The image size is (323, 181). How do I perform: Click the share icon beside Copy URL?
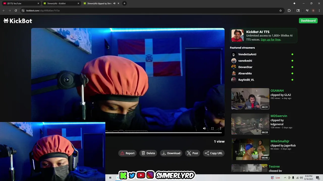coord(207,153)
